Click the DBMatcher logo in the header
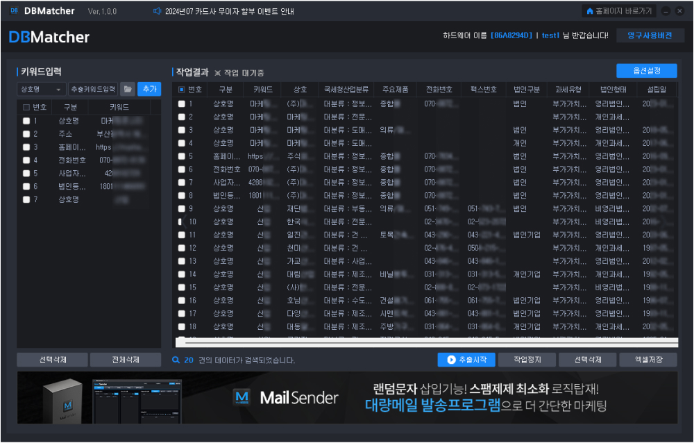This screenshot has width=694, height=443. (49, 37)
